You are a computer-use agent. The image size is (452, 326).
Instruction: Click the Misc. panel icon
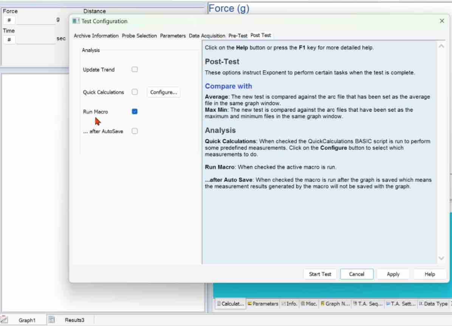pos(303,304)
